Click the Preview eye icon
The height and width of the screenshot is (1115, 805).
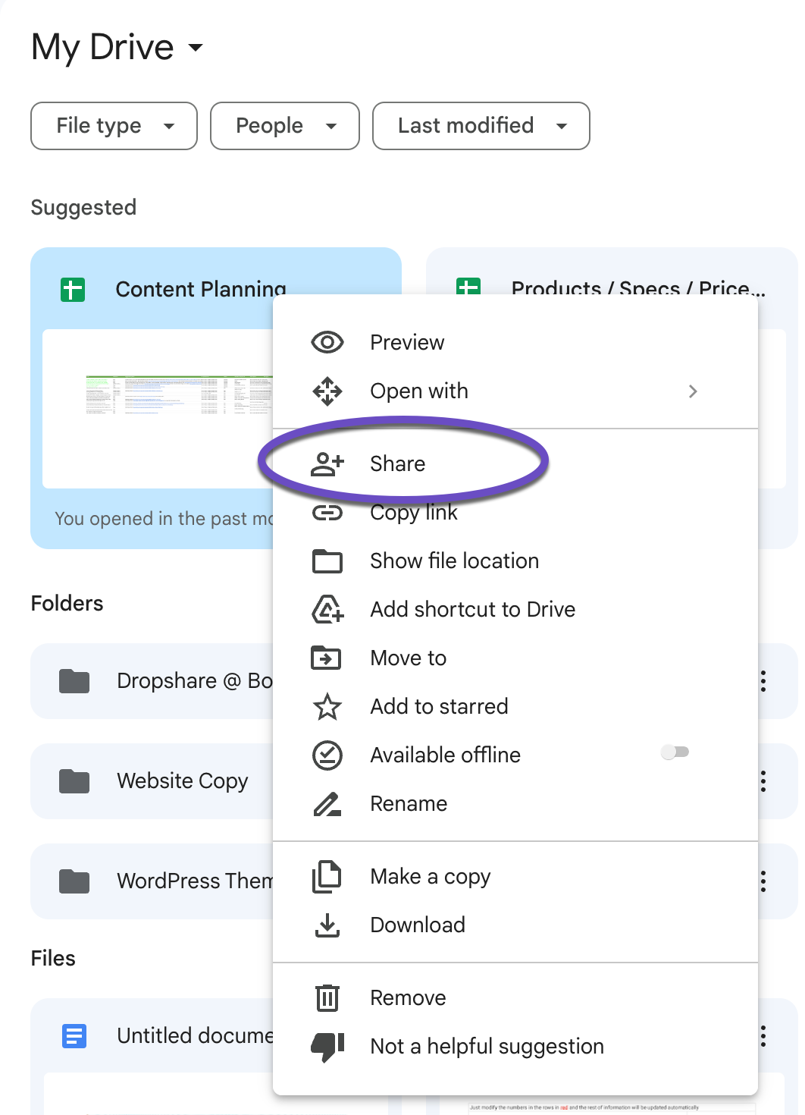click(326, 342)
